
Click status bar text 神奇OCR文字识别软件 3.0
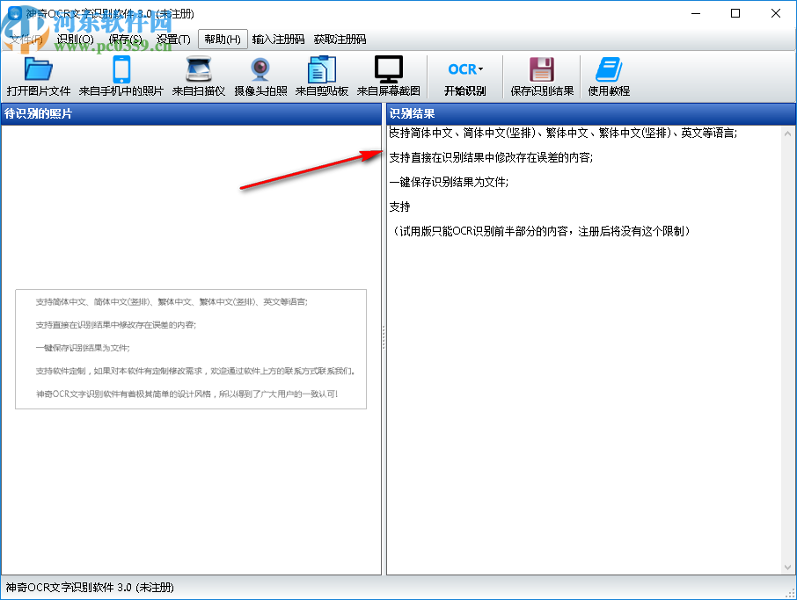(90, 588)
